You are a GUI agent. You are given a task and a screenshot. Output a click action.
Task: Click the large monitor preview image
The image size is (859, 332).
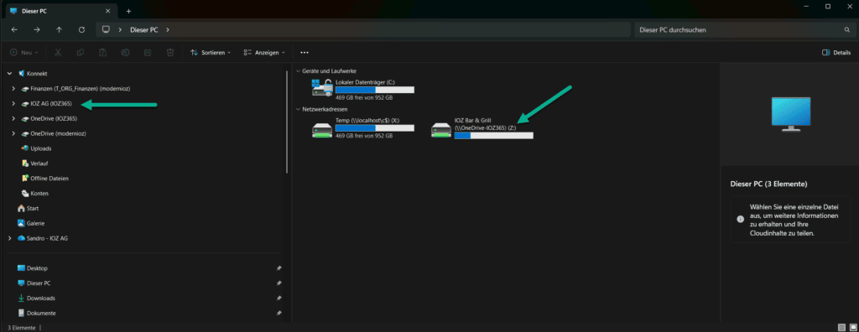coord(790,114)
